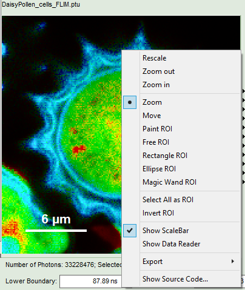Open Show Source Code dialog
Image resolution: width=245 pixels, height=290 pixels.
(175, 279)
